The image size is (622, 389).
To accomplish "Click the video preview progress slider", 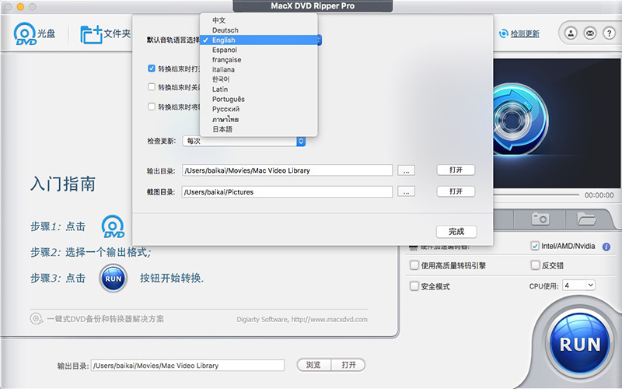I will 536,195.
